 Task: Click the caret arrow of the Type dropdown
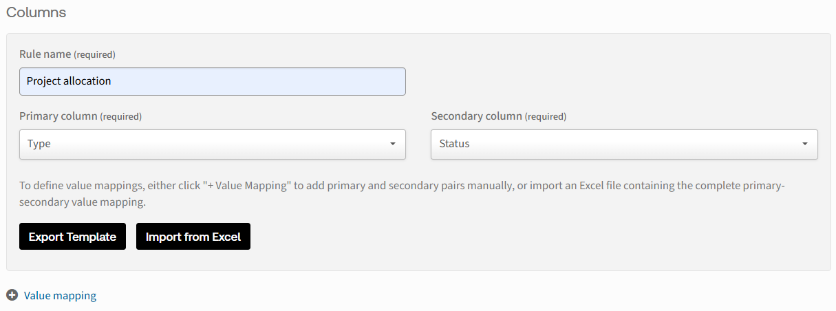(x=392, y=144)
